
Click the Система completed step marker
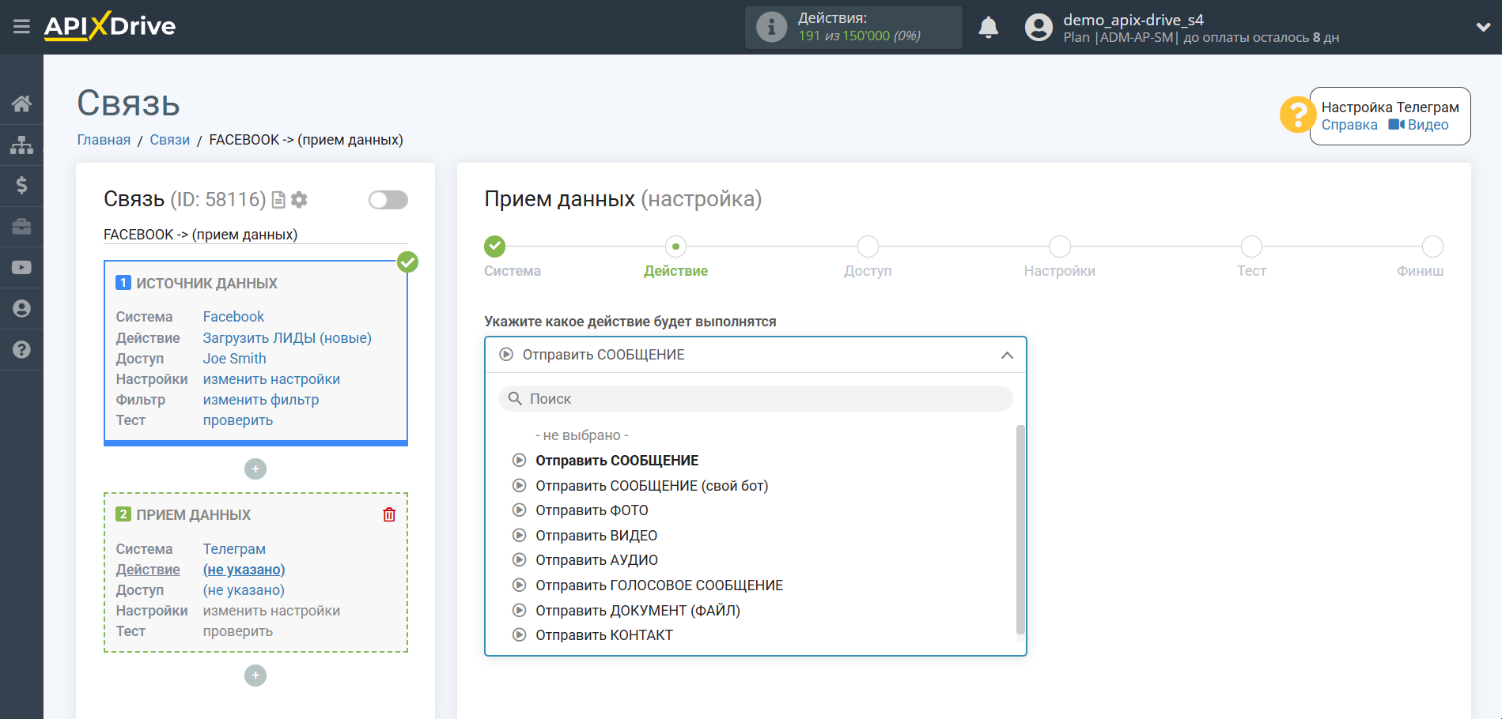click(495, 247)
